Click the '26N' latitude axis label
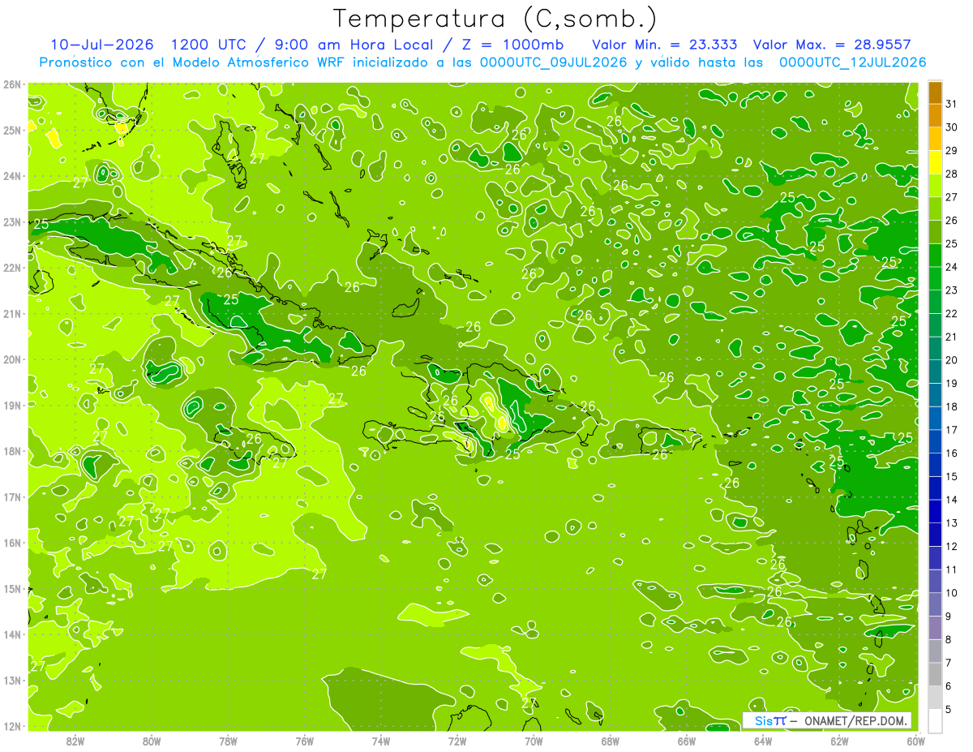Screen dimensions: 973x752 click(x=11, y=84)
